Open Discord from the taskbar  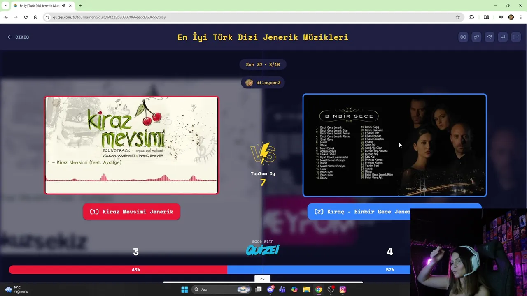click(270, 289)
